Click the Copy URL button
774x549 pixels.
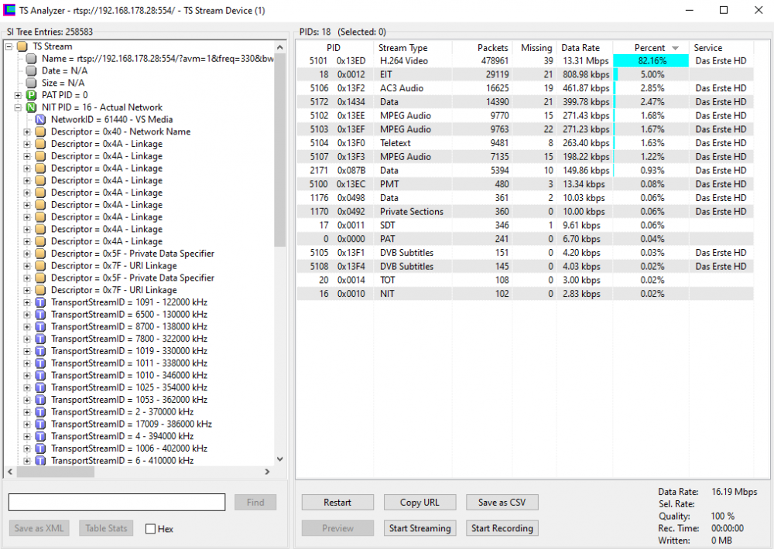420,503
